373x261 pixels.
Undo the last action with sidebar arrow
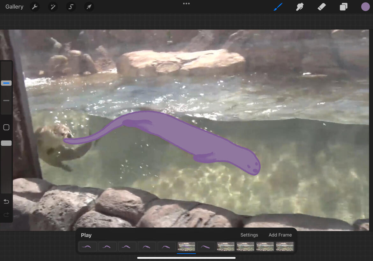[6, 202]
